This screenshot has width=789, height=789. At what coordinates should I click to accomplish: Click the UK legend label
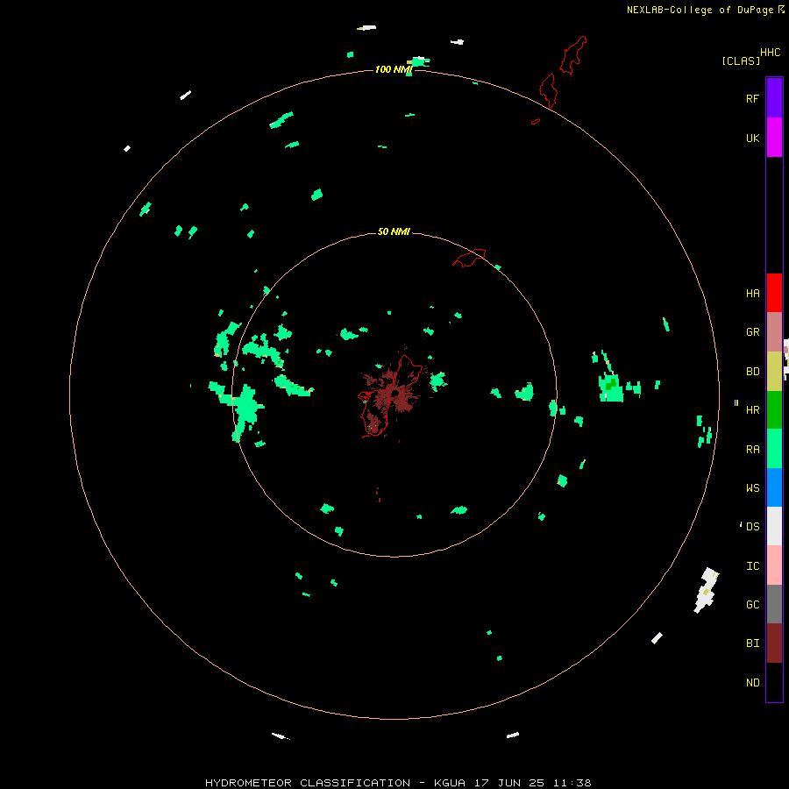coord(752,138)
